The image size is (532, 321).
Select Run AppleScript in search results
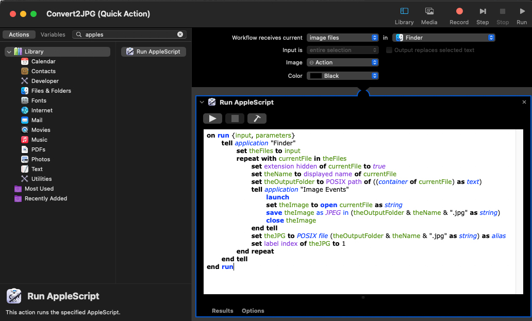click(x=153, y=52)
